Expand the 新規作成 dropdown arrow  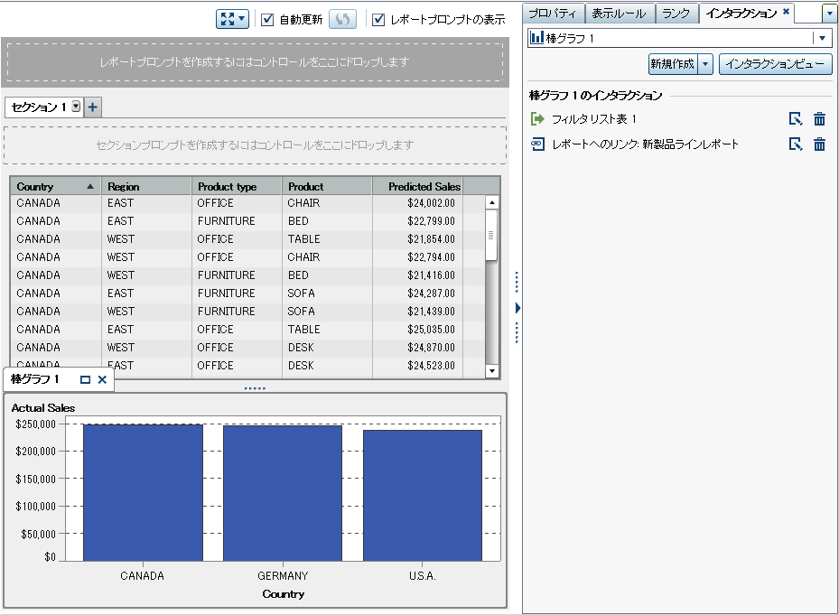[705, 64]
